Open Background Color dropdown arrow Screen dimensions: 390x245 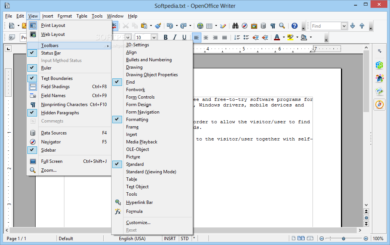click(x=311, y=37)
